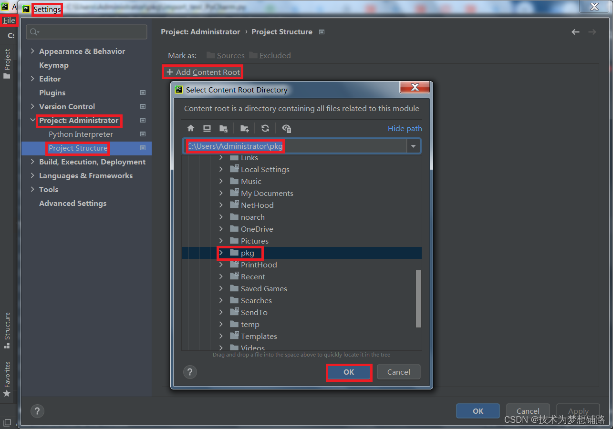The width and height of the screenshot is (613, 429).
Task: Create a new folder using toolbar icon
Action: click(245, 128)
